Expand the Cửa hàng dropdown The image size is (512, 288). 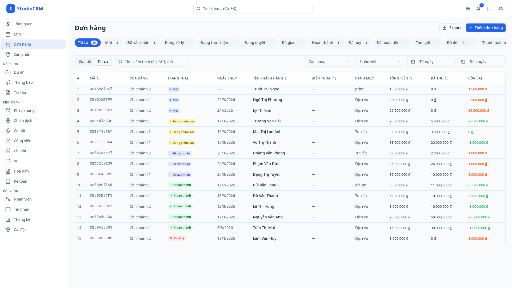point(329,62)
